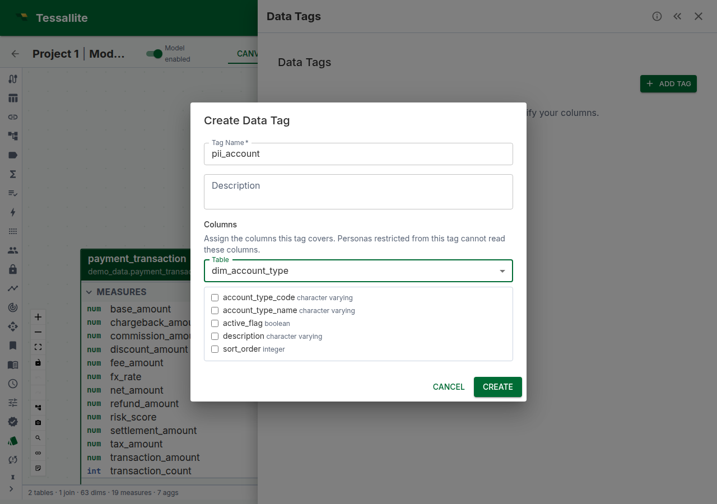
Task: Close the Data Tags panel
Action: coord(699,16)
